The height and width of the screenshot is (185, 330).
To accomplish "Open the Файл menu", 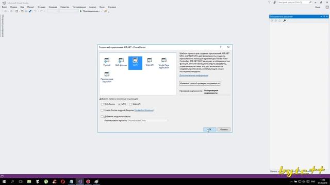I will 4,7.
